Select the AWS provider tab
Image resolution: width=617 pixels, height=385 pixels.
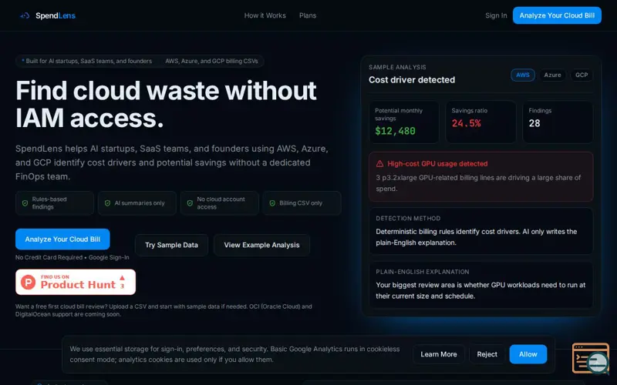pos(523,75)
